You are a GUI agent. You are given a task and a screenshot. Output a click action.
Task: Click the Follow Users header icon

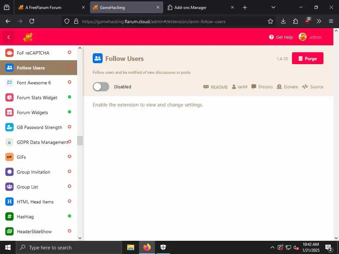tap(98, 58)
